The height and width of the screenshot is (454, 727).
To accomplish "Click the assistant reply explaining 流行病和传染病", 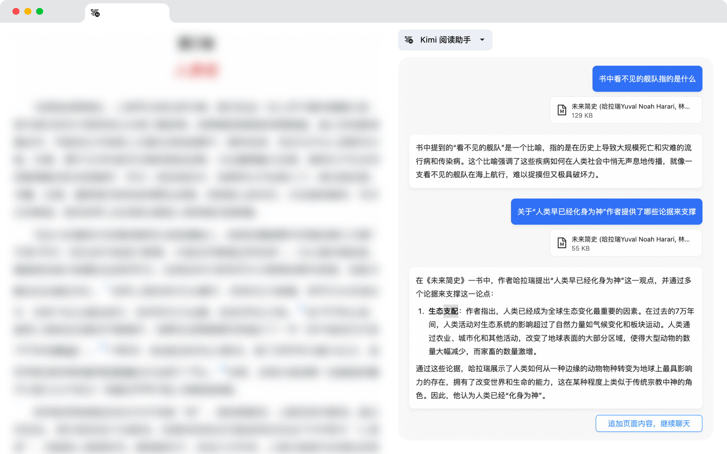I will [555, 161].
